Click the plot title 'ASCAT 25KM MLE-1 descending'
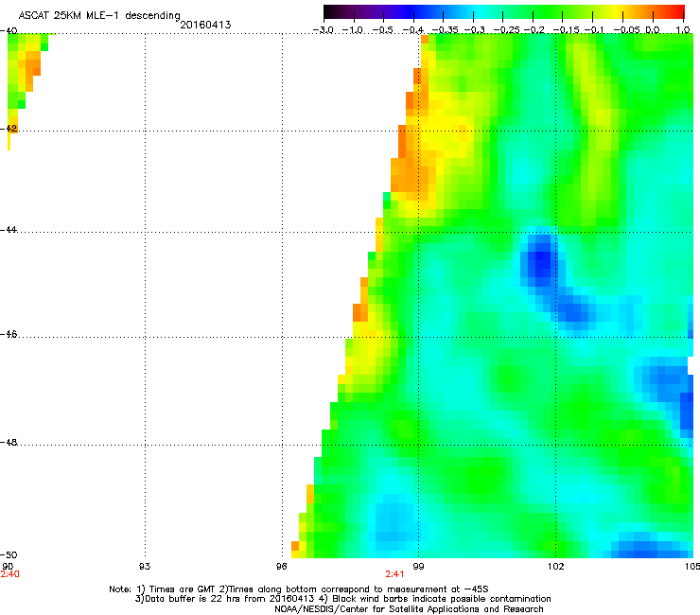This screenshot has width=700, height=615. 99,15
